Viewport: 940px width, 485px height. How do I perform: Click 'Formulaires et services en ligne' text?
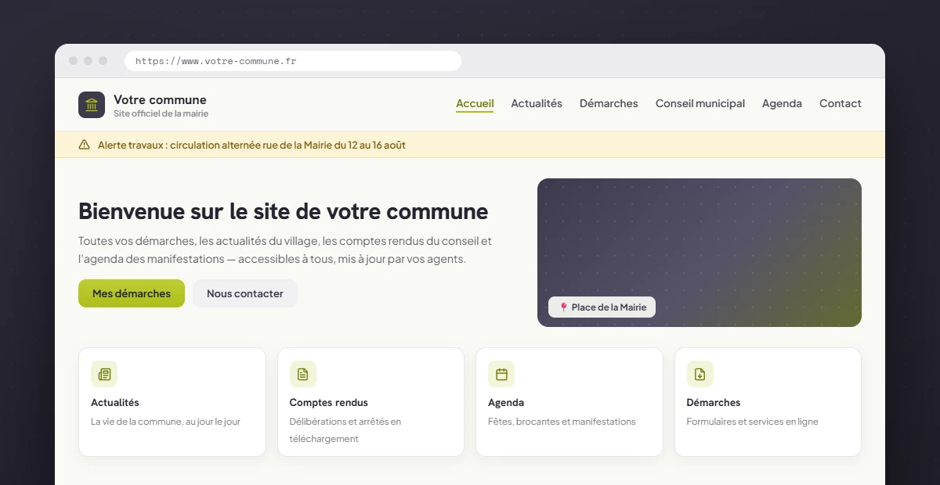pos(753,422)
